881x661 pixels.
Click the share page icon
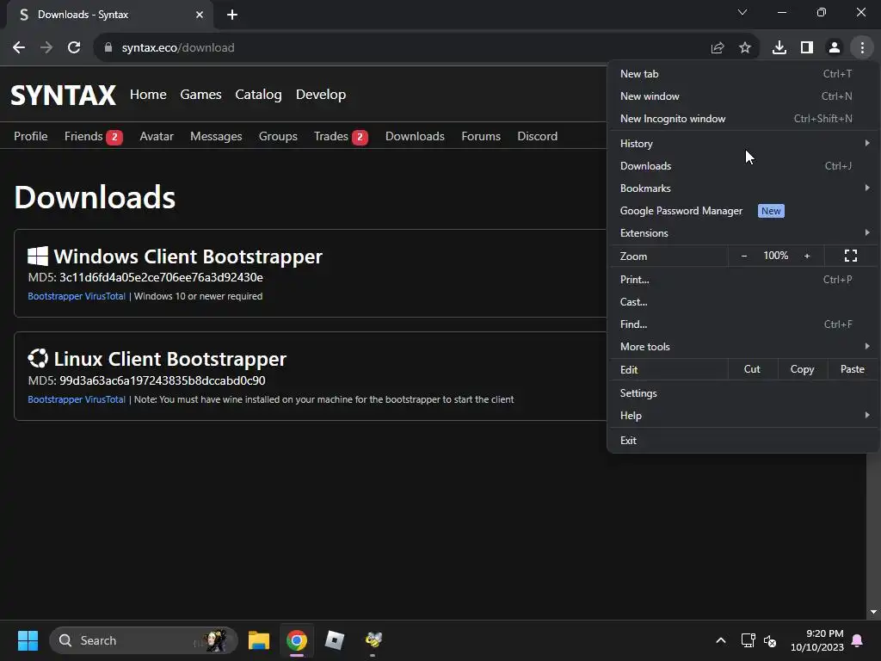tap(718, 48)
